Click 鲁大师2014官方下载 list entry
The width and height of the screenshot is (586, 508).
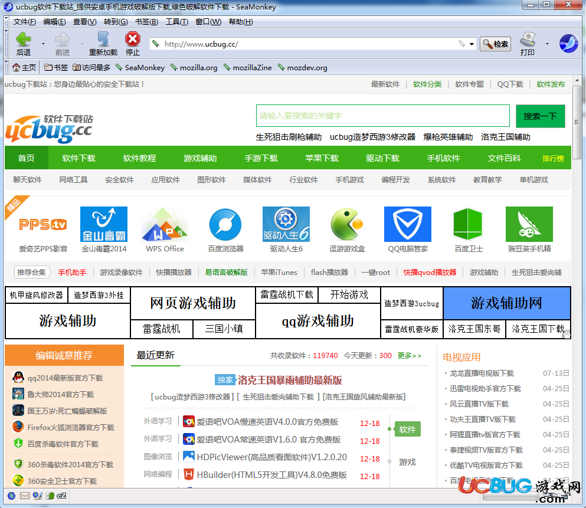click(x=60, y=394)
